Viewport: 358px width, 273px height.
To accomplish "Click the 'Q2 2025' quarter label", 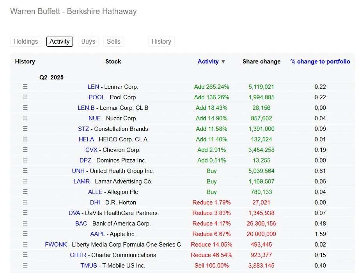I will [x=51, y=77].
